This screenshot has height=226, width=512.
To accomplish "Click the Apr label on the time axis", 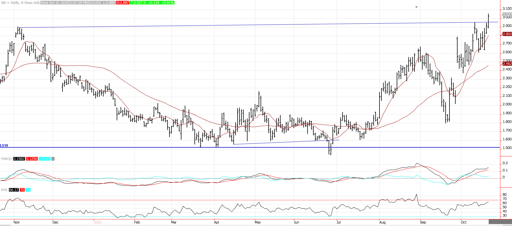I will tap(217, 222).
